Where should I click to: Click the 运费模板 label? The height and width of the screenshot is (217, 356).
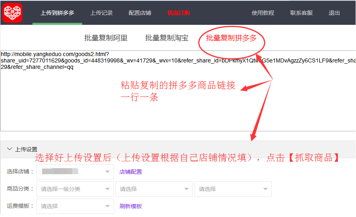tap(20, 206)
